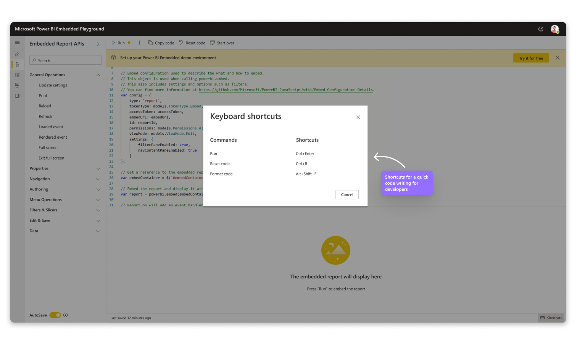Select the Print operation
The width and height of the screenshot is (577, 345).
point(43,96)
